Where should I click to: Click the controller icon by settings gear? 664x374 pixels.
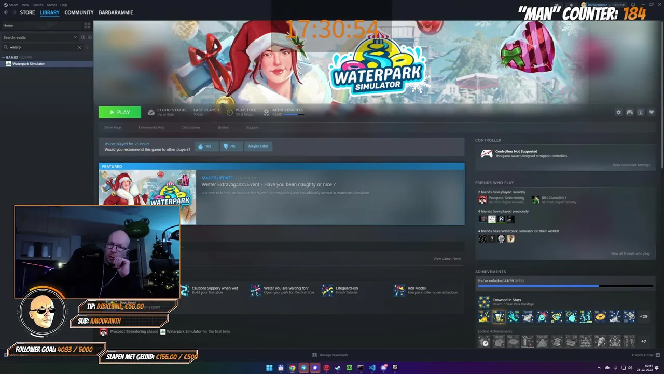[x=629, y=112]
